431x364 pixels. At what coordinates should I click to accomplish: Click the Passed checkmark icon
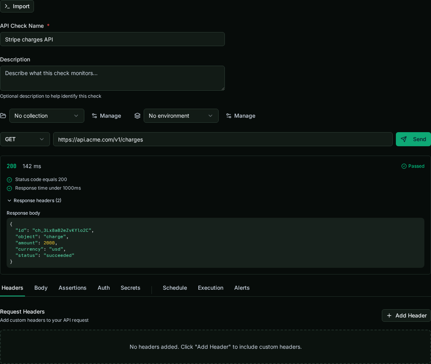[404, 166]
